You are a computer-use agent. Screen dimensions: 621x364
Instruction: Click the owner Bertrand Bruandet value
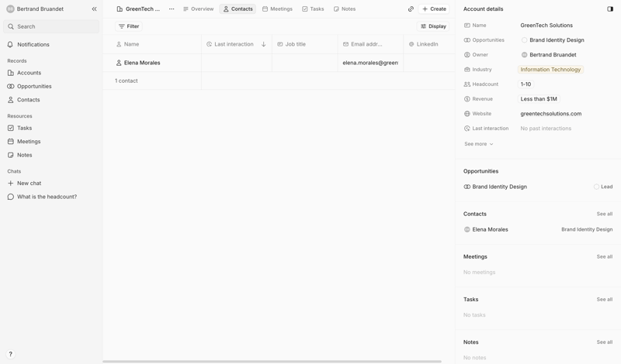click(549, 54)
